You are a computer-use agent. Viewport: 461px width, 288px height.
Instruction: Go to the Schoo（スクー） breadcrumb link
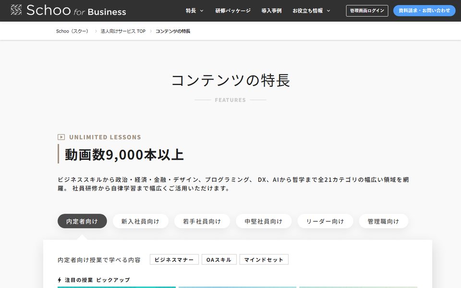(73, 31)
